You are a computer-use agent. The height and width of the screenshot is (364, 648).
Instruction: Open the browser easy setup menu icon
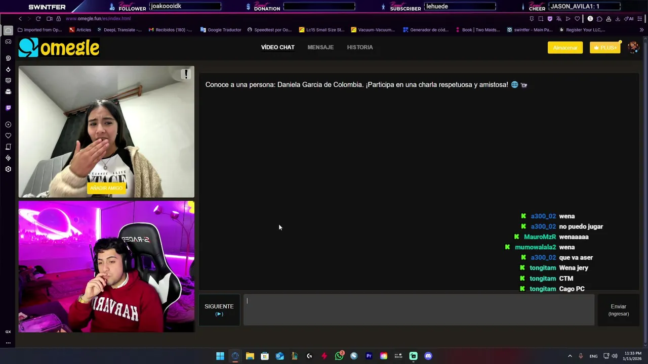click(x=640, y=19)
